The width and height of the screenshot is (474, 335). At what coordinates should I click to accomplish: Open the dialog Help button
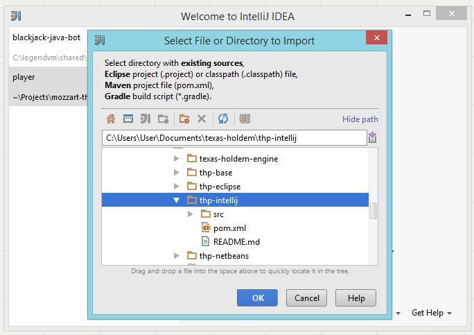click(x=355, y=298)
